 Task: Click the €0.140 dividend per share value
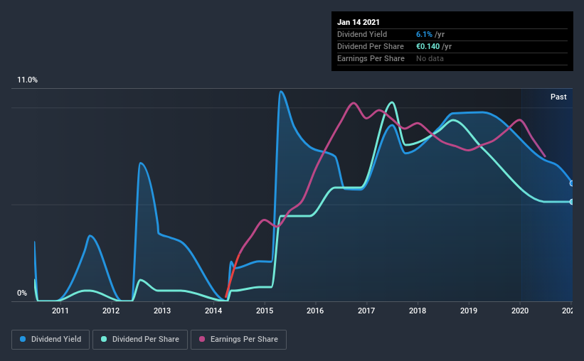428,46
